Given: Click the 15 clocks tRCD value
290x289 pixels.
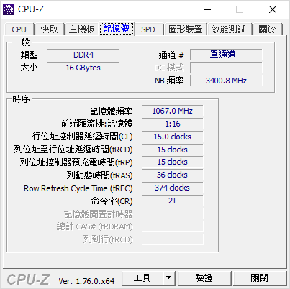Looking at the screenshot, I should click(173, 150).
